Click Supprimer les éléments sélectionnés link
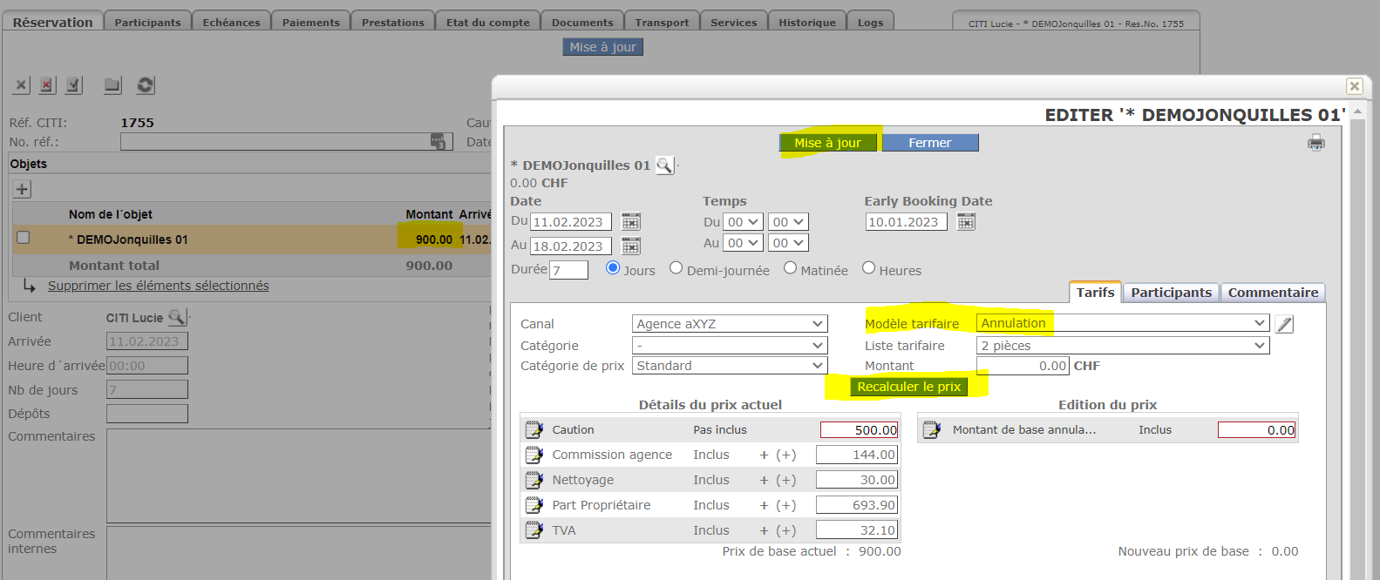The width and height of the screenshot is (1380, 580). (x=158, y=286)
